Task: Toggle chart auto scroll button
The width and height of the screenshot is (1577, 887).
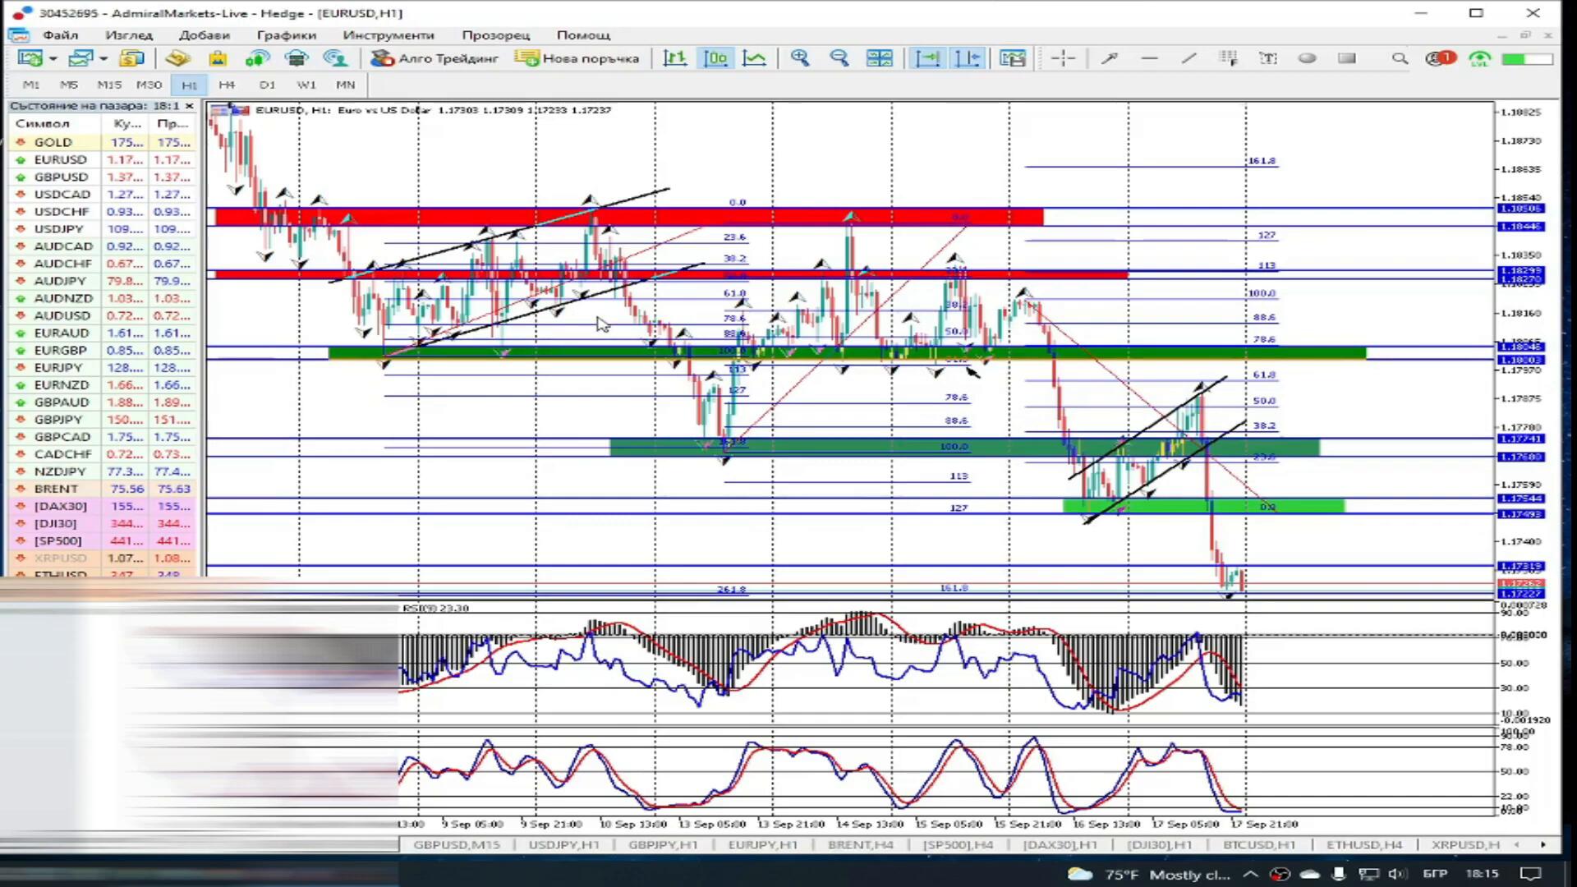Action: (927, 58)
